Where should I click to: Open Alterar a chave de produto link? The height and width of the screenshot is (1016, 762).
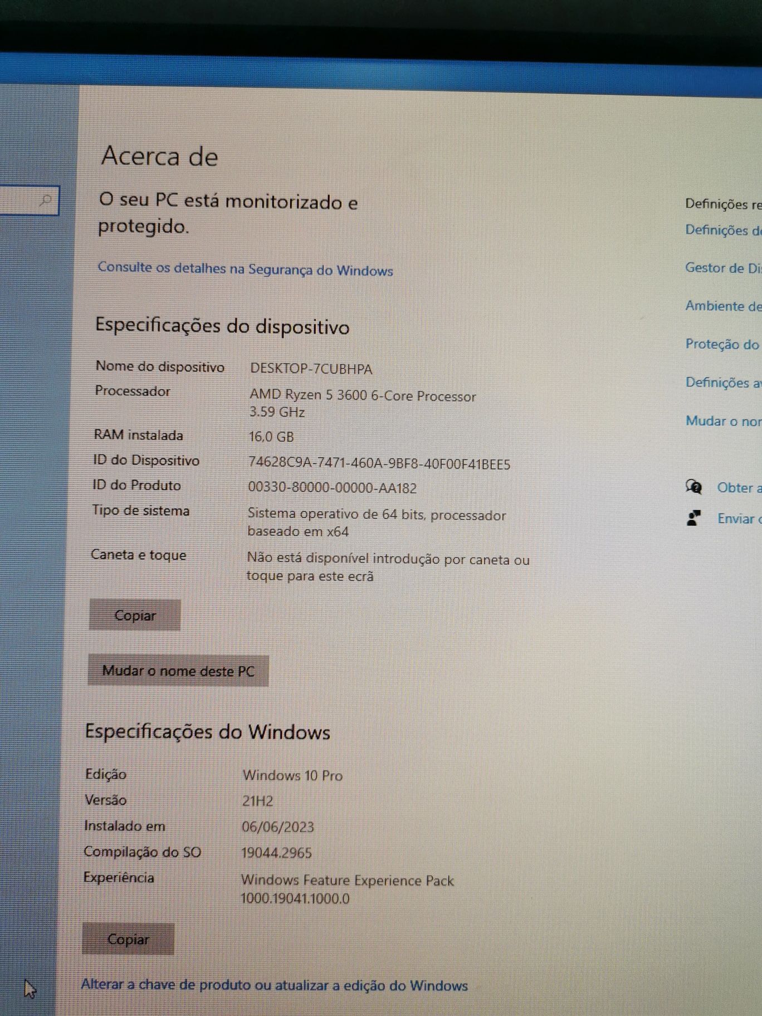[x=275, y=985]
